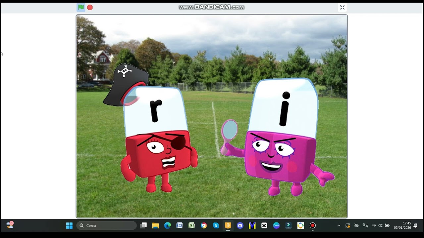Open CapCut from the taskbar
This screenshot has height=238, width=424.
(x=264, y=225)
